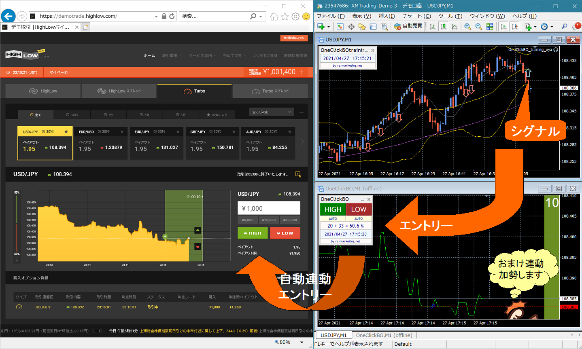Viewport: 582px width, 349px height.
Task: Open indicators list icon
Action: pyautogui.click(x=528, y=26)
